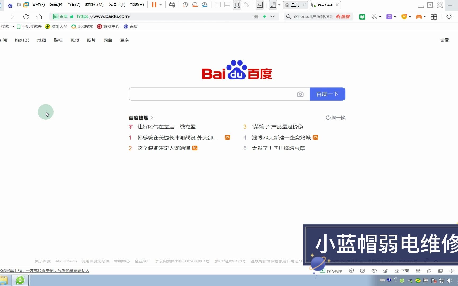Open the snapshot manager icon

tap(205, 5)
